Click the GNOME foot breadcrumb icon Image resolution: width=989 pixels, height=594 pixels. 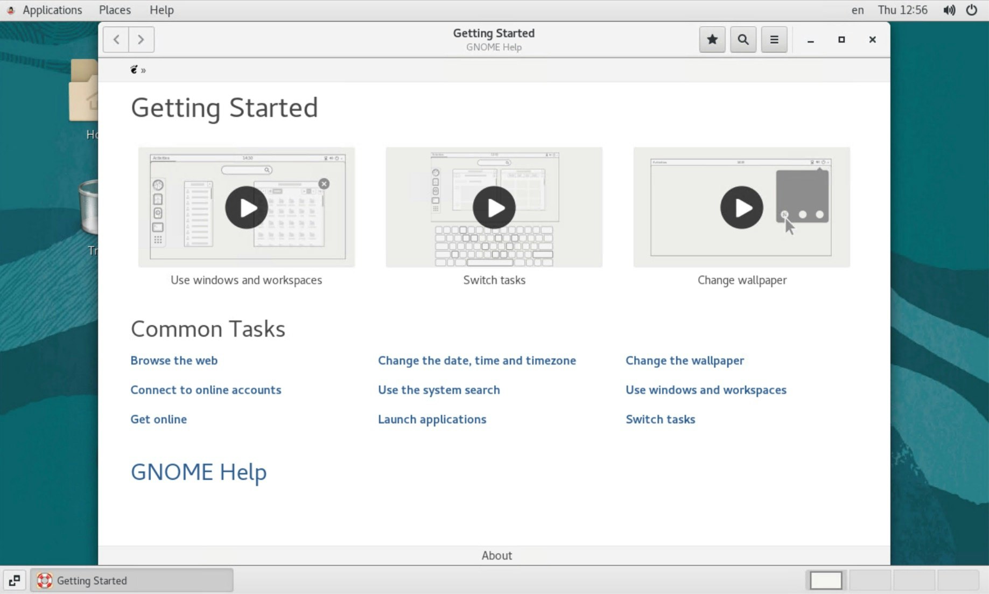coord(134,69)
